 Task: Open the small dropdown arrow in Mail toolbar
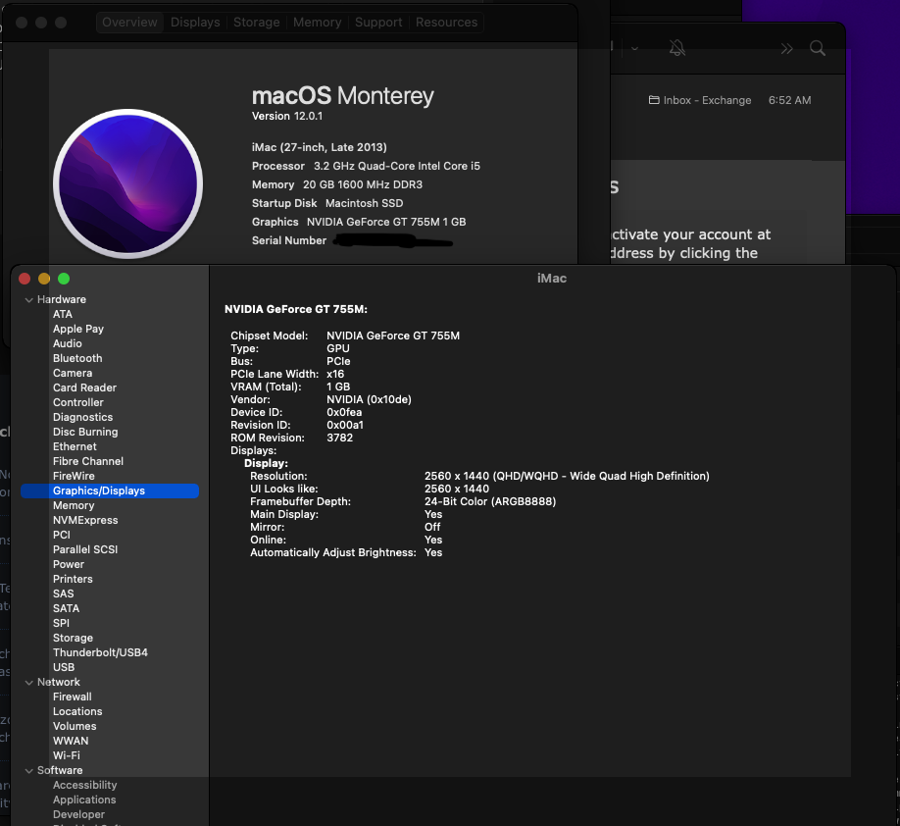click(635, 48)
